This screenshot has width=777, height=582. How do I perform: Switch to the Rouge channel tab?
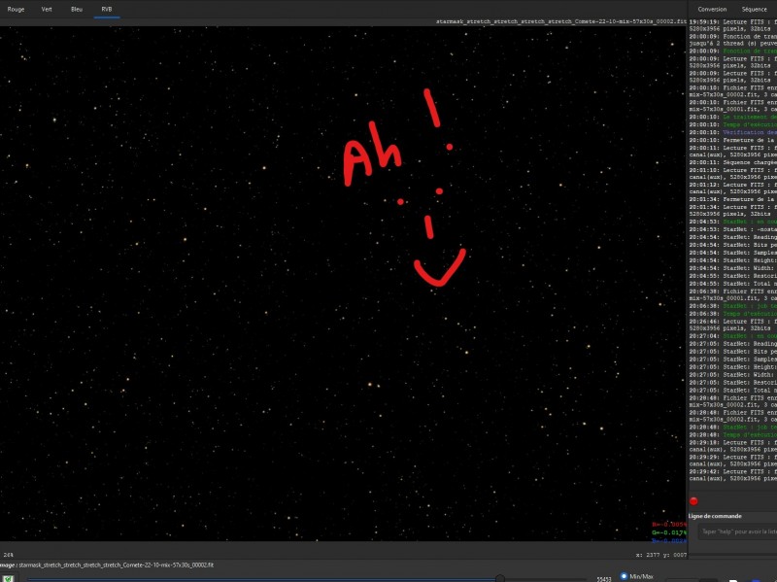click(15, 9)
